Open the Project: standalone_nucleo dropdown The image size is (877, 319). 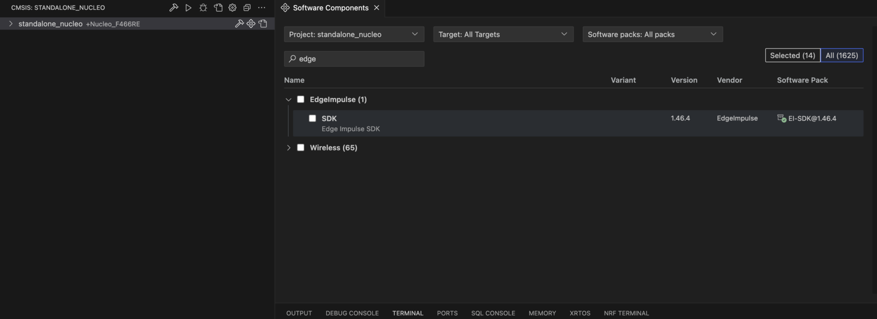pos(354,34)
